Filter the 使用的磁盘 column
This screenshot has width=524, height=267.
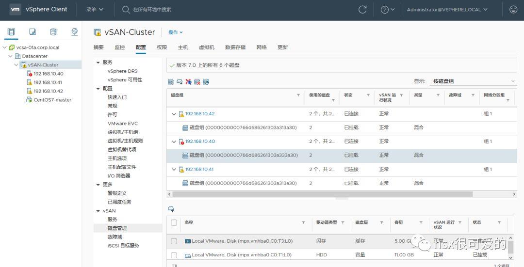point(333,100)
